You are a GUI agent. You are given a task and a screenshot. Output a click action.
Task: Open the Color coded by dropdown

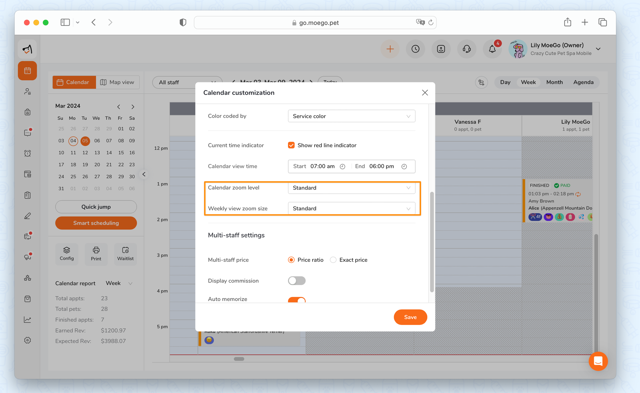coord(351,116)
